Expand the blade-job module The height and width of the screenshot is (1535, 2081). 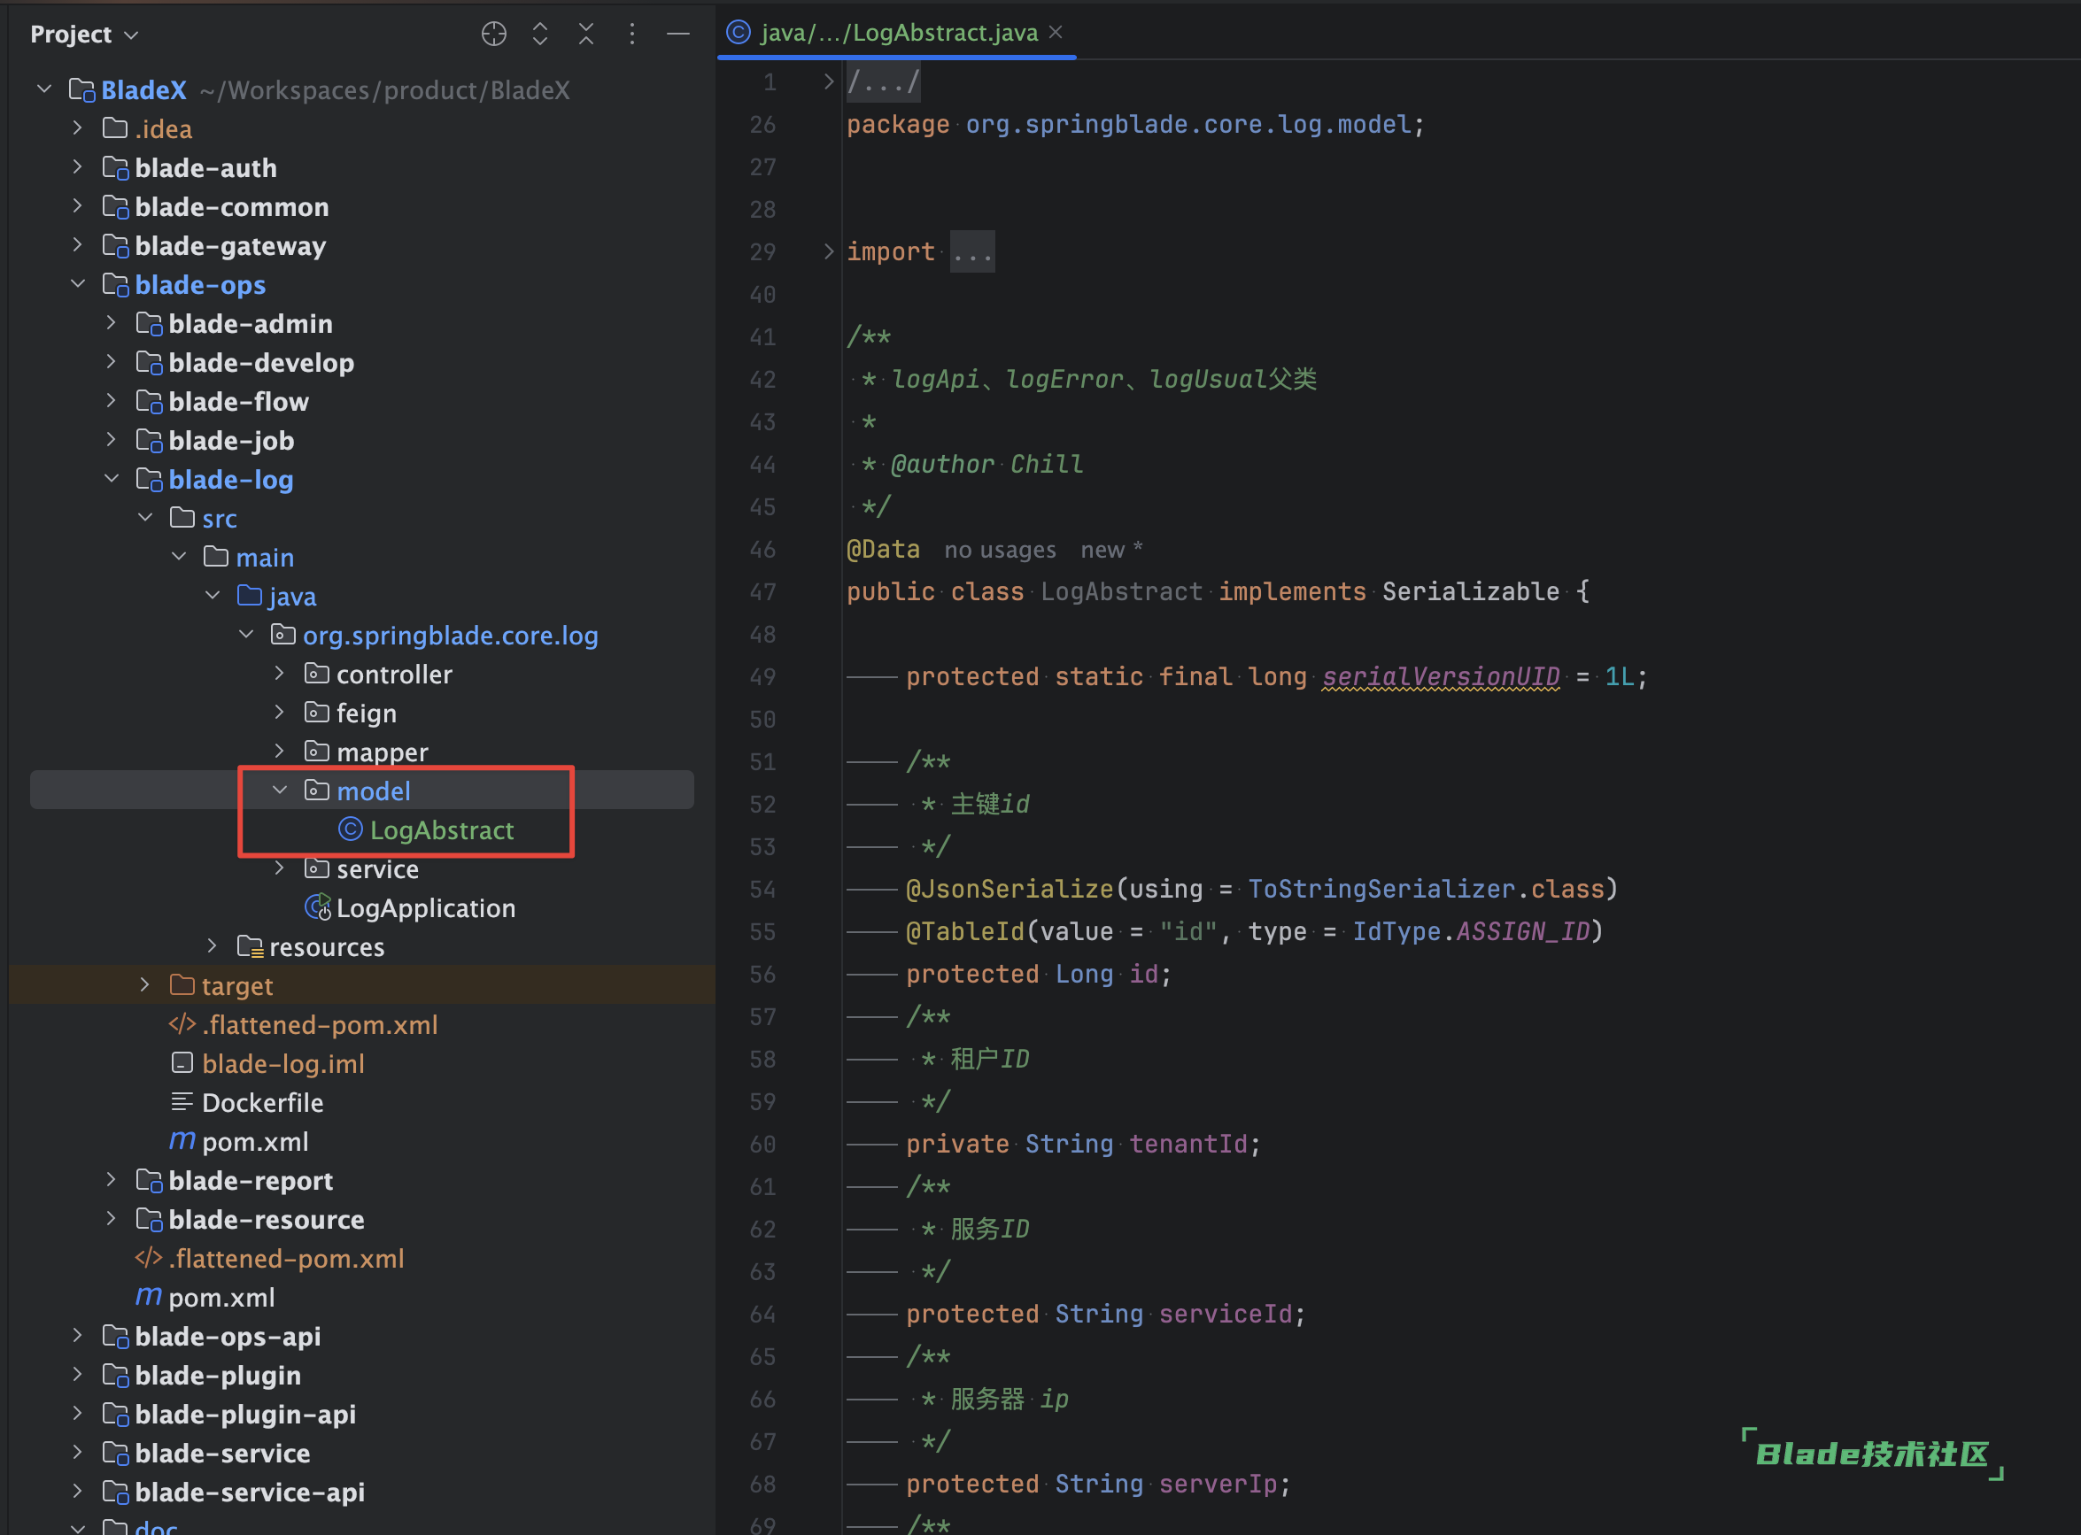point(112,441)
